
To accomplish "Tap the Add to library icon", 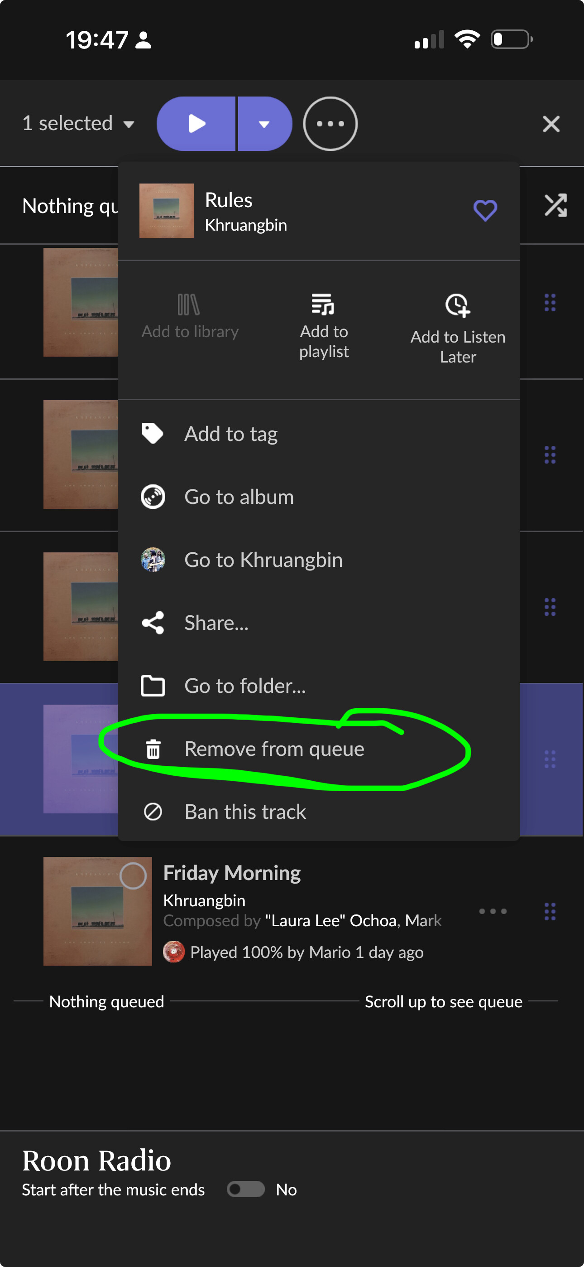I will [x=189, y=305].
